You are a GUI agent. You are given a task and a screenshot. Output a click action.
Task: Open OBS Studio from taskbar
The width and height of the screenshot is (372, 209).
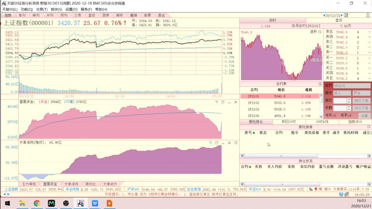tap(66, 203)
